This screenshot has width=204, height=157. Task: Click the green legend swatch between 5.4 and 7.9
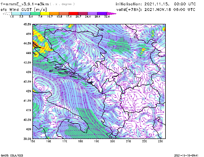pos(35,13)
